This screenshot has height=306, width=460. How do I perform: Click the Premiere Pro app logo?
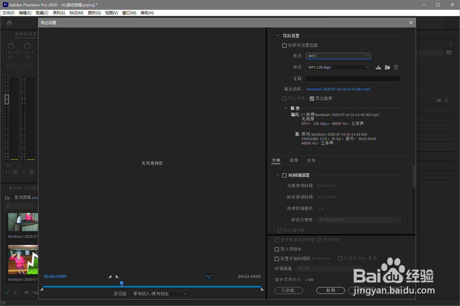(x=5, y=4)
